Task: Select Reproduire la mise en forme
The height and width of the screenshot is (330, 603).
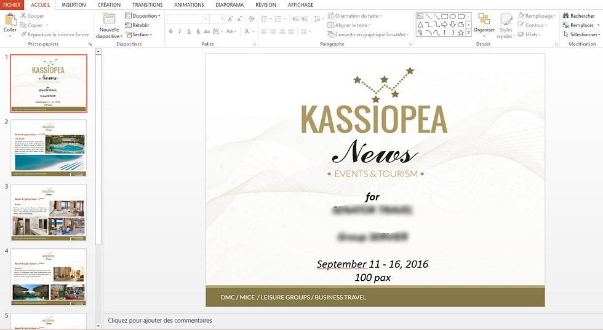Action: [x=55, y=34]
